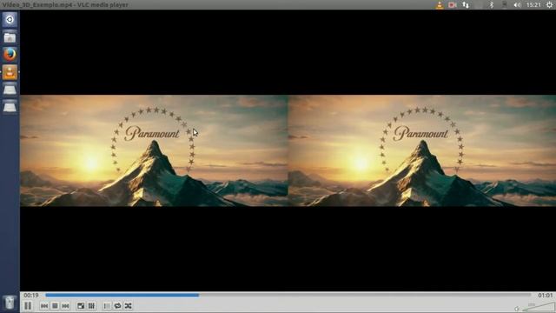Mute VLC with speaker icon near volume slider
Screen dimensions: 556x313
tap(517, 309)
